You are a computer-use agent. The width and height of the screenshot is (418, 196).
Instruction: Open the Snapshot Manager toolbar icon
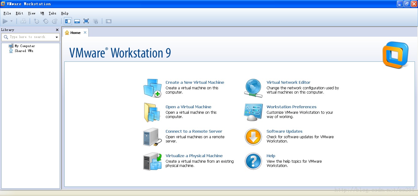tap(55, 21)
